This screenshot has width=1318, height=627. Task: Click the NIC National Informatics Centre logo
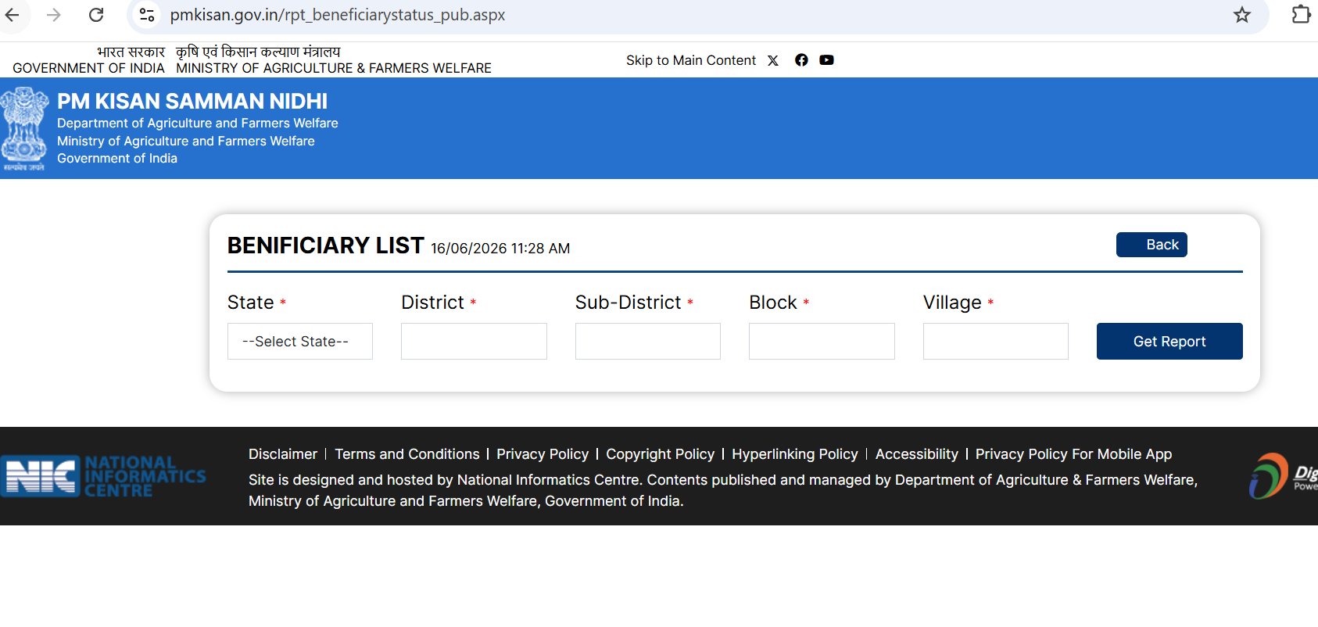(x=103, y=476)
